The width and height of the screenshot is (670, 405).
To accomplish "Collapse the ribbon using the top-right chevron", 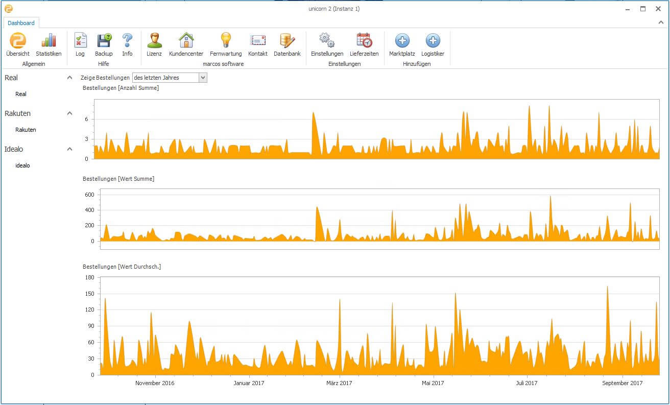I will click(661, 22).
